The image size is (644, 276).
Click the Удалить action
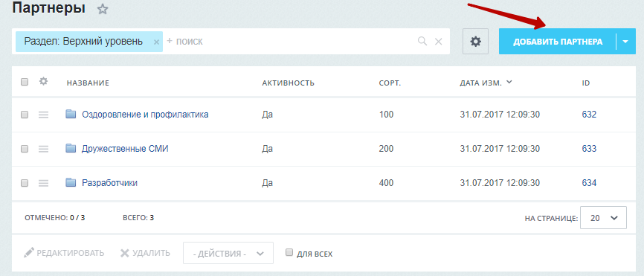pos(146,253)
